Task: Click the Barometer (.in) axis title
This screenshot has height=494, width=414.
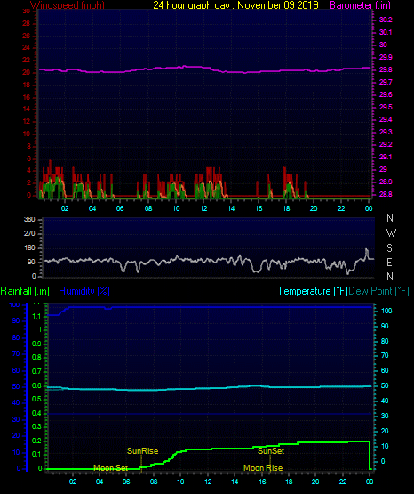Action: [360, 5]
